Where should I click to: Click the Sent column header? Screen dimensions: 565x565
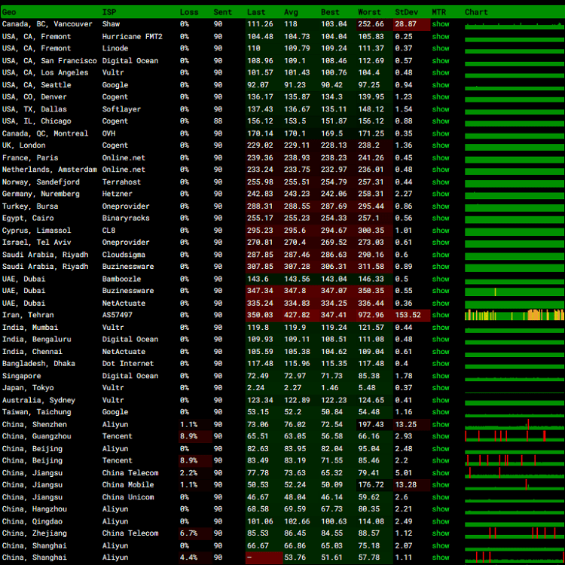tap(222, 12)
